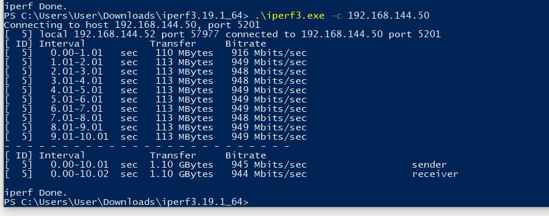549x216 pixels.
Task: Click the 0.00-10.02 receiver interval
Action: pos(79,174)
